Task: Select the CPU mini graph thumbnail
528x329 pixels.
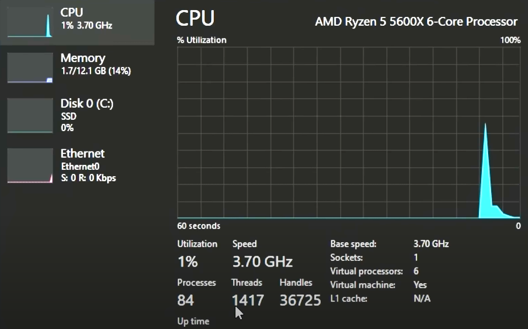Action: (x=30, y=22)
